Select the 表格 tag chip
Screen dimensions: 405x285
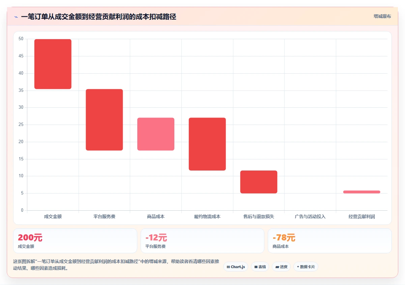260,267
